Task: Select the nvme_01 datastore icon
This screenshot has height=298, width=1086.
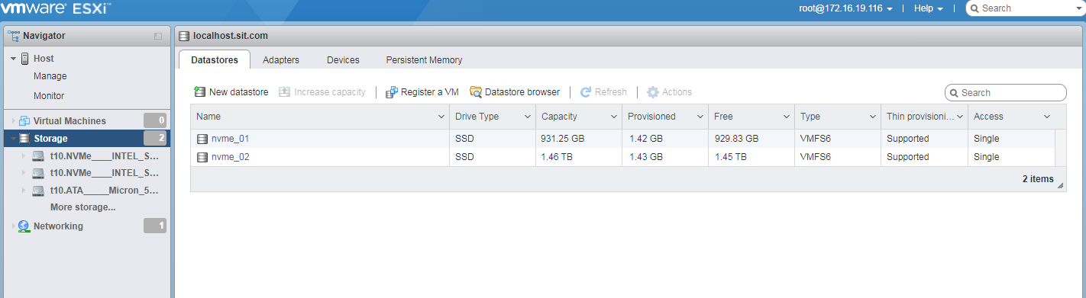Action: pos(202,139)
